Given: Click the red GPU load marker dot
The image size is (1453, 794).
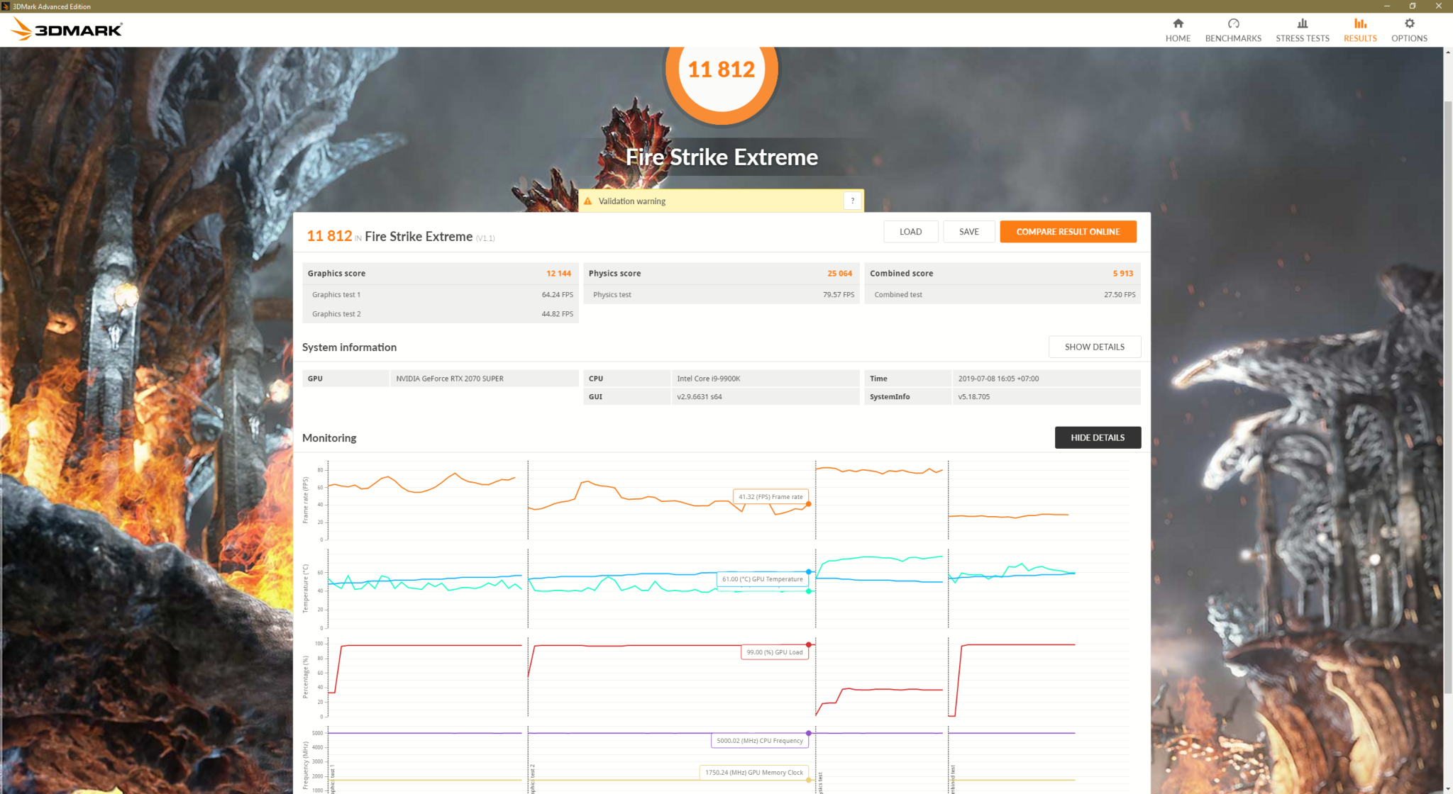Looking at the screenshot, I should click(808, 644).
